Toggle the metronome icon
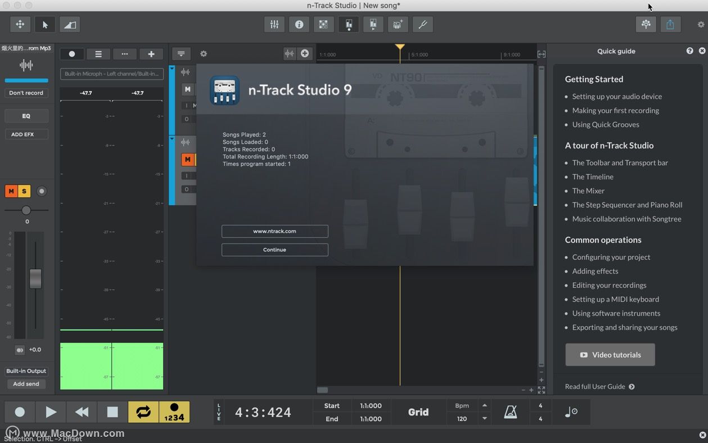Image resolution: width=708 pixels, height=443 pixels. pyautogui.click(x=511, y=412)
